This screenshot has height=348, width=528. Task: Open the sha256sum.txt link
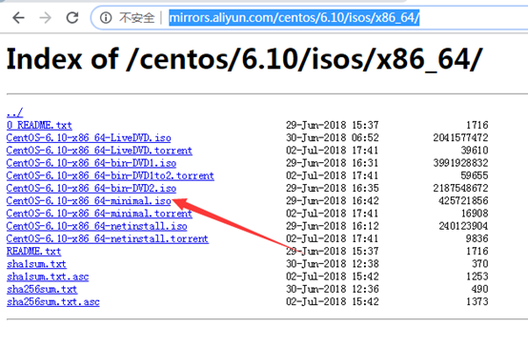(42, 289)
